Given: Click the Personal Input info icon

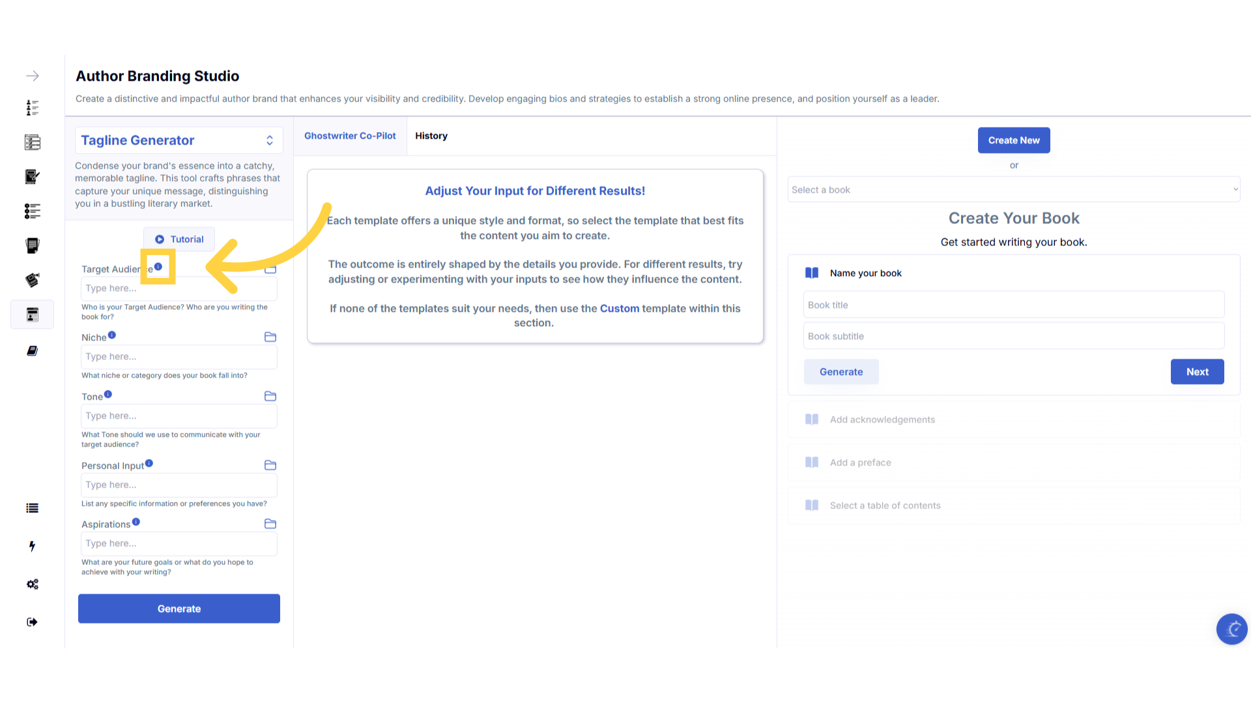Looking at the screenshot, I should click(x=149, y=463).
